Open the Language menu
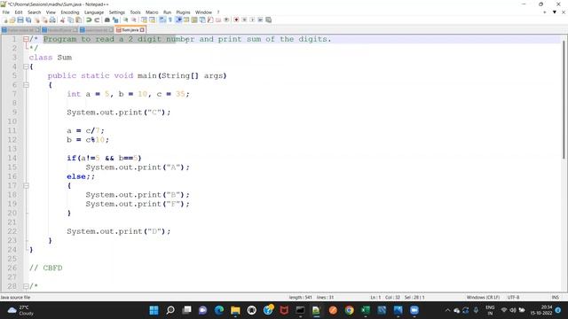Image resolution: width=568 pixels, height=319 pixels. 94,12
